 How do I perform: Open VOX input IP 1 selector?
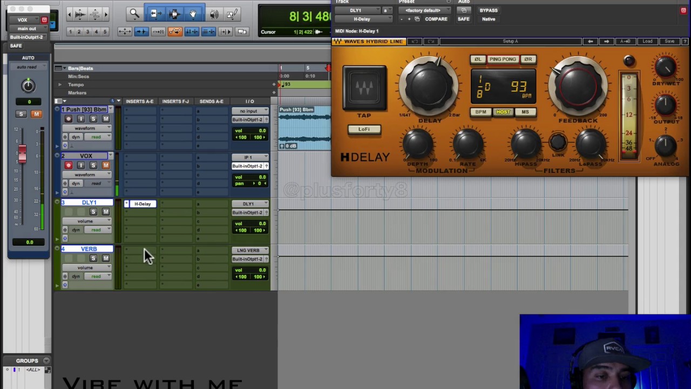click(x=250, y=158)
